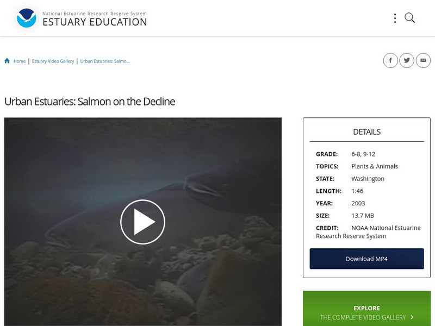Share the page on Facebook
Viewport: 435px width, 326px height.
(391, 60)
